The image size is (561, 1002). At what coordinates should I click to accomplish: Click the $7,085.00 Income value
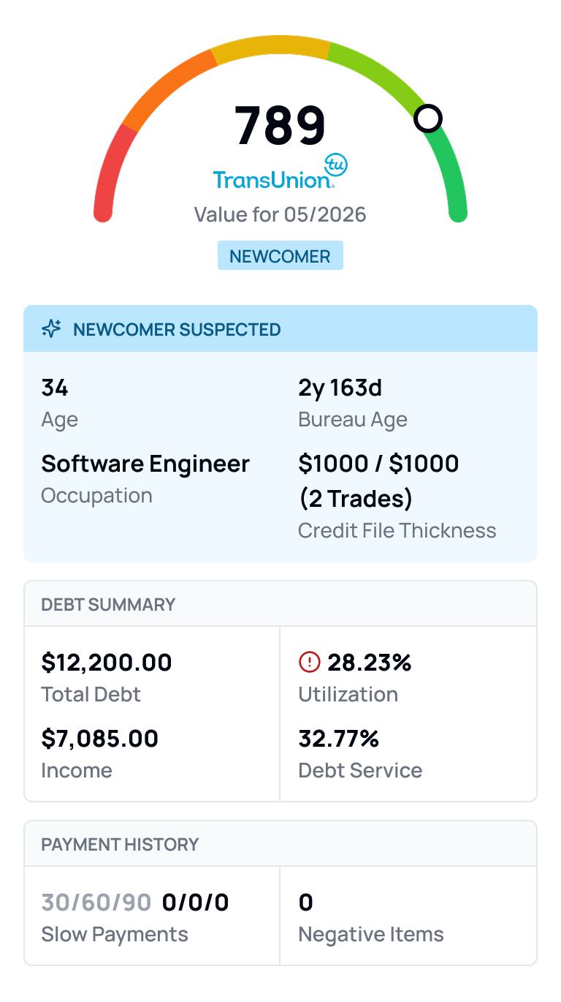click(x=100, y=739)
